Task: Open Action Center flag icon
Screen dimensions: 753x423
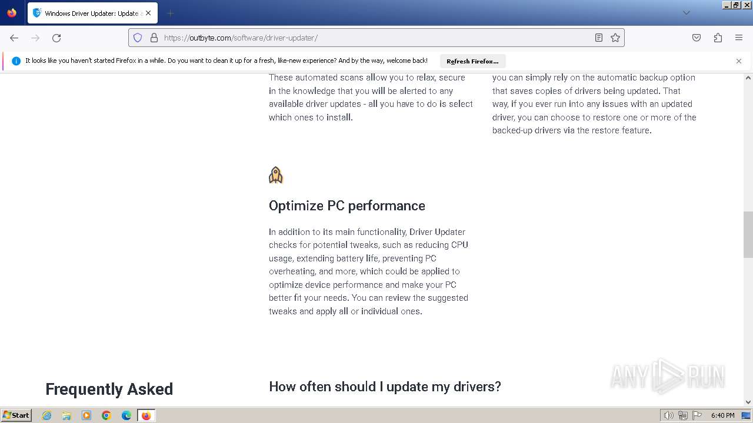Action: [697, 415]
